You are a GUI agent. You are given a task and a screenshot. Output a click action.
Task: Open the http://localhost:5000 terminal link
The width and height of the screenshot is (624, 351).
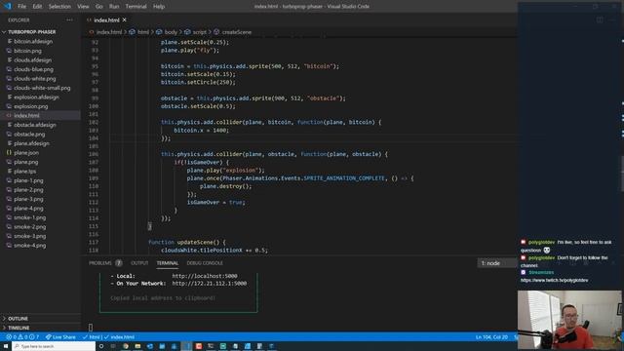coord(205,276)
